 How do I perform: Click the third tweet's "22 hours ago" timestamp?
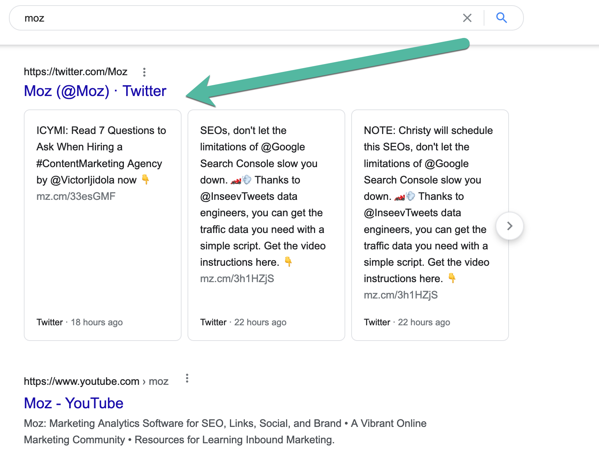click(x=424, y=322)
